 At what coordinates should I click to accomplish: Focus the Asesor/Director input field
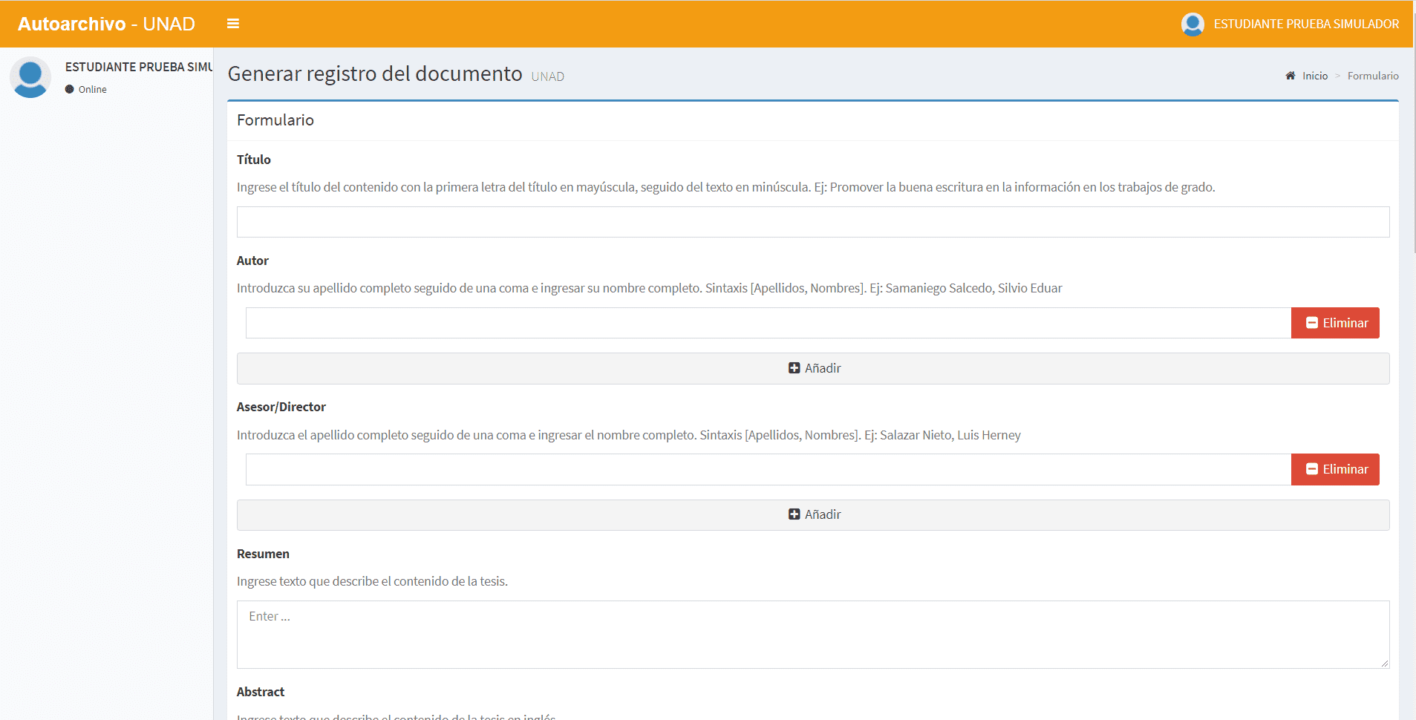pyautogui.click(x=769, y=469)
